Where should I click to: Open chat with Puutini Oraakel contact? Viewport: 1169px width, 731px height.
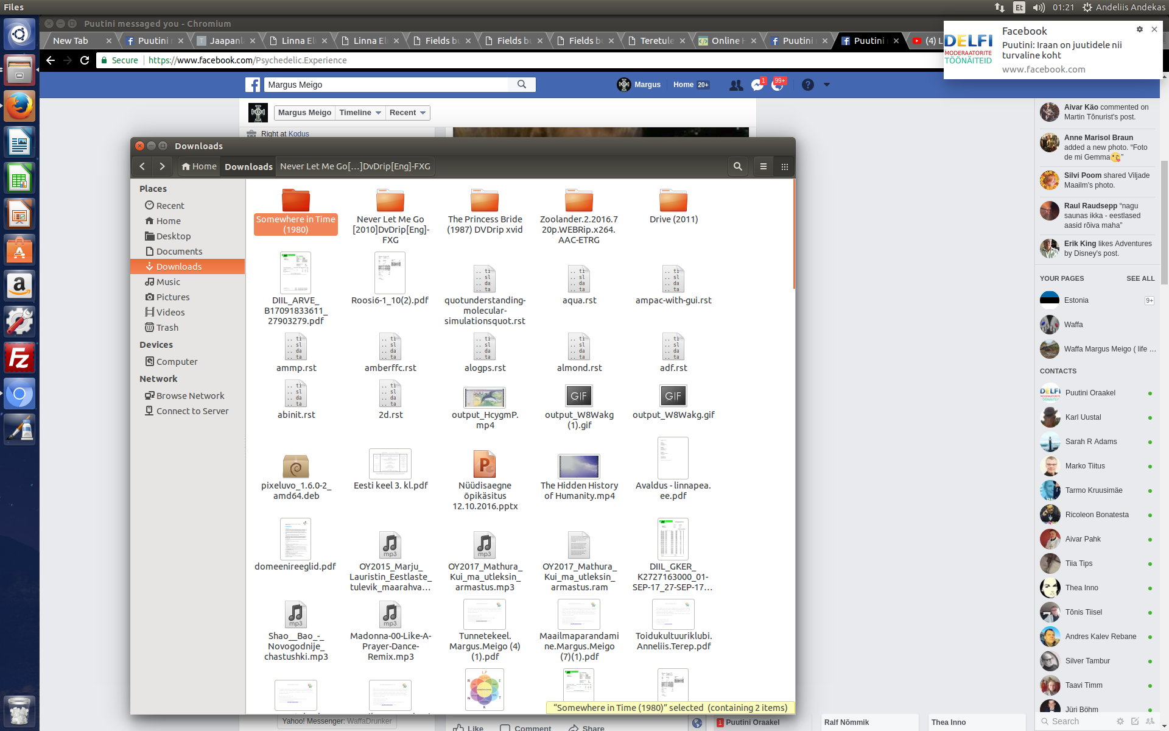point(1097,393)
